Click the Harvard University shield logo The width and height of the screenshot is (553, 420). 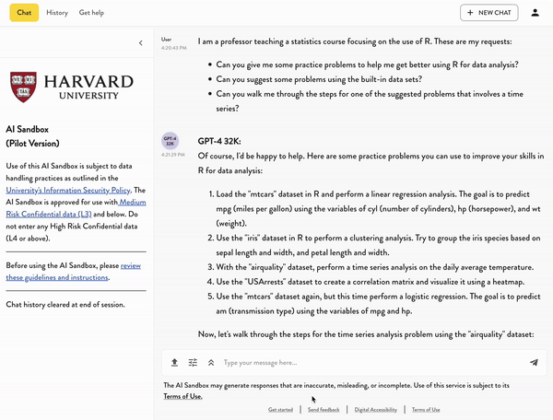point(23,87)
